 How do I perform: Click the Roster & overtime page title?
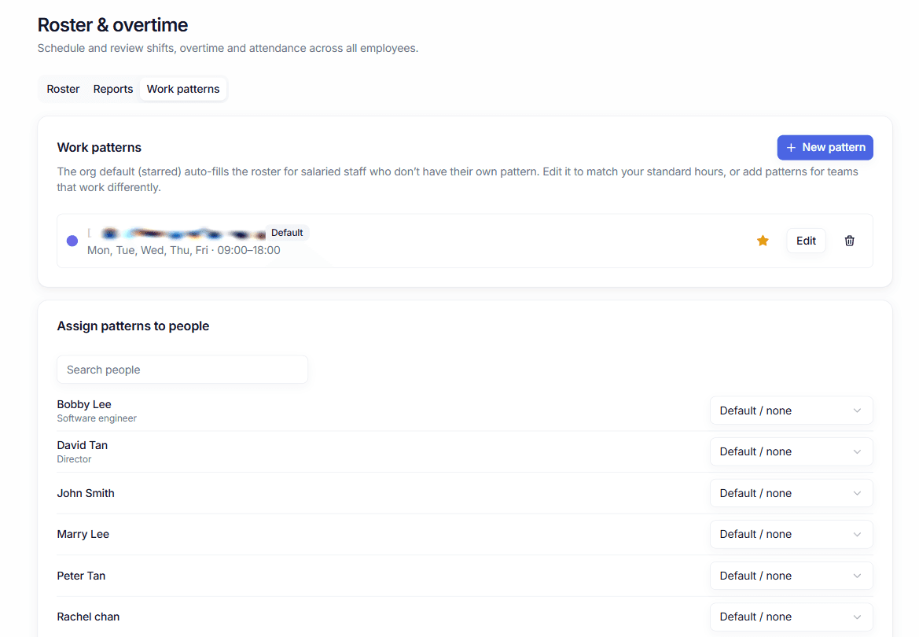click(112, 25)
